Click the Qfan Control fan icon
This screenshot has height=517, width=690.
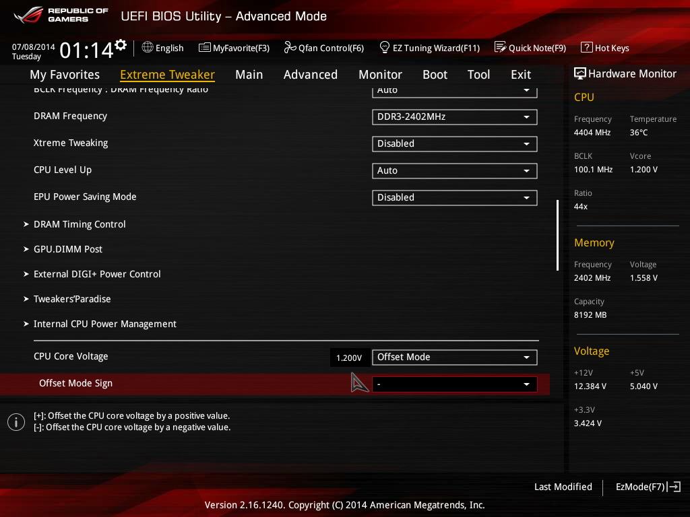click(290, 47)
